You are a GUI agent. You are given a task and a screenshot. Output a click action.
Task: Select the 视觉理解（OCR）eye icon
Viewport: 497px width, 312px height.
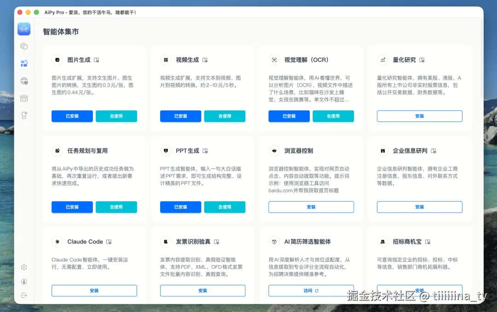(x=274, y=60)
